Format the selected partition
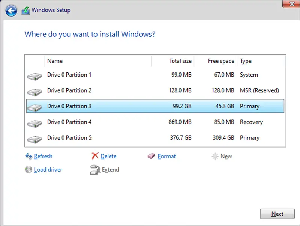This screenshot has width=300, height=226. pyautogui.click(x=166, y=156)
